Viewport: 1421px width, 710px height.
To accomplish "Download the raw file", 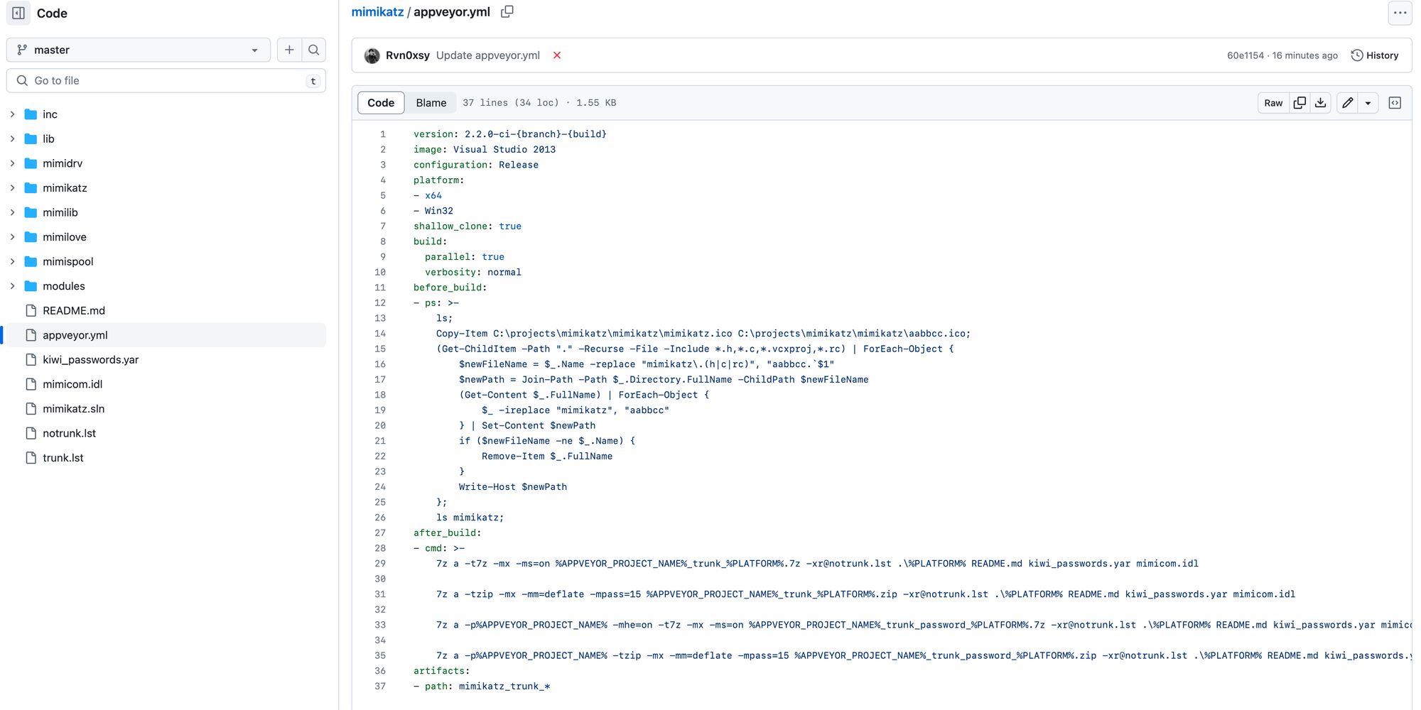I will tap(1321, 103).
